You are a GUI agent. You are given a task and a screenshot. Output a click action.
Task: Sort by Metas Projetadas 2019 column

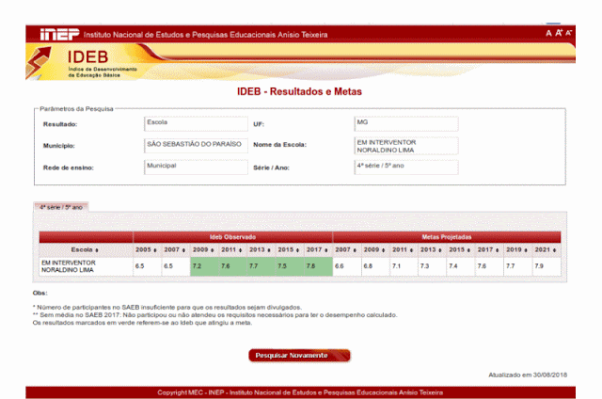tap(517, 249)
